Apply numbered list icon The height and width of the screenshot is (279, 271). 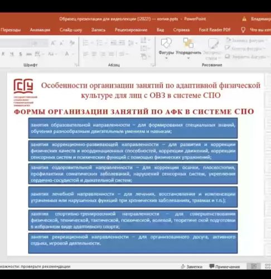[99, 43]
